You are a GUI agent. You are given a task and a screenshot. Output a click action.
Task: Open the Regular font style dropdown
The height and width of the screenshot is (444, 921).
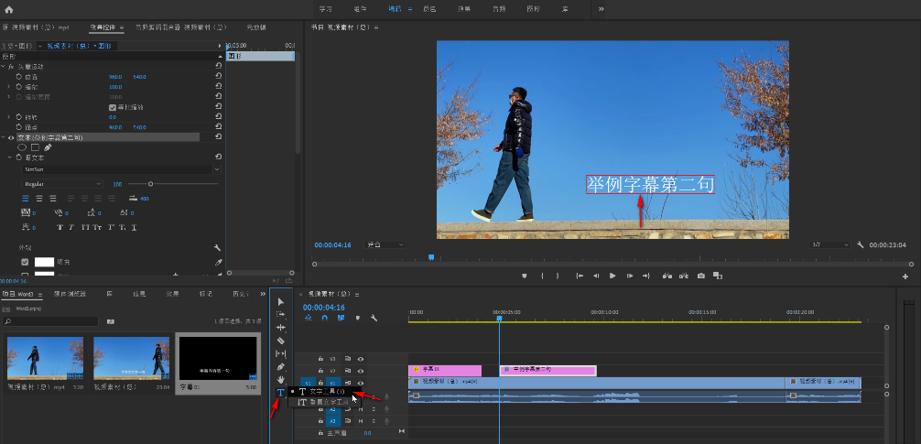tap(62, 184)
